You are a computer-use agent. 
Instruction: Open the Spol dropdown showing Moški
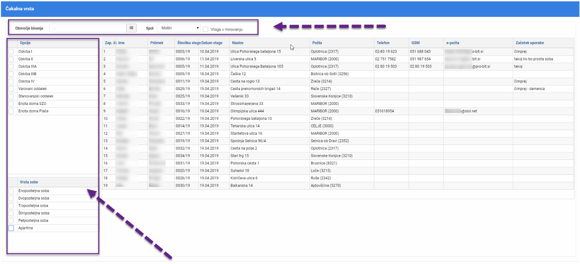click(x=179, y=28)
